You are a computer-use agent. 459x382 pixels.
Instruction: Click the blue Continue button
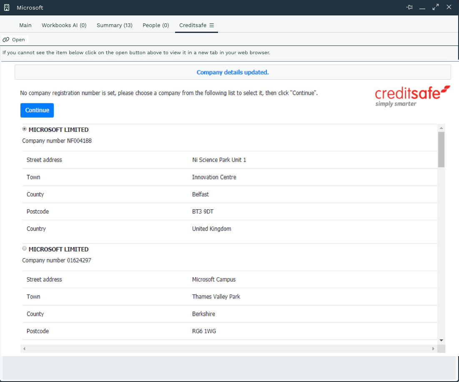pyautogui.click(x=37, y=111)
